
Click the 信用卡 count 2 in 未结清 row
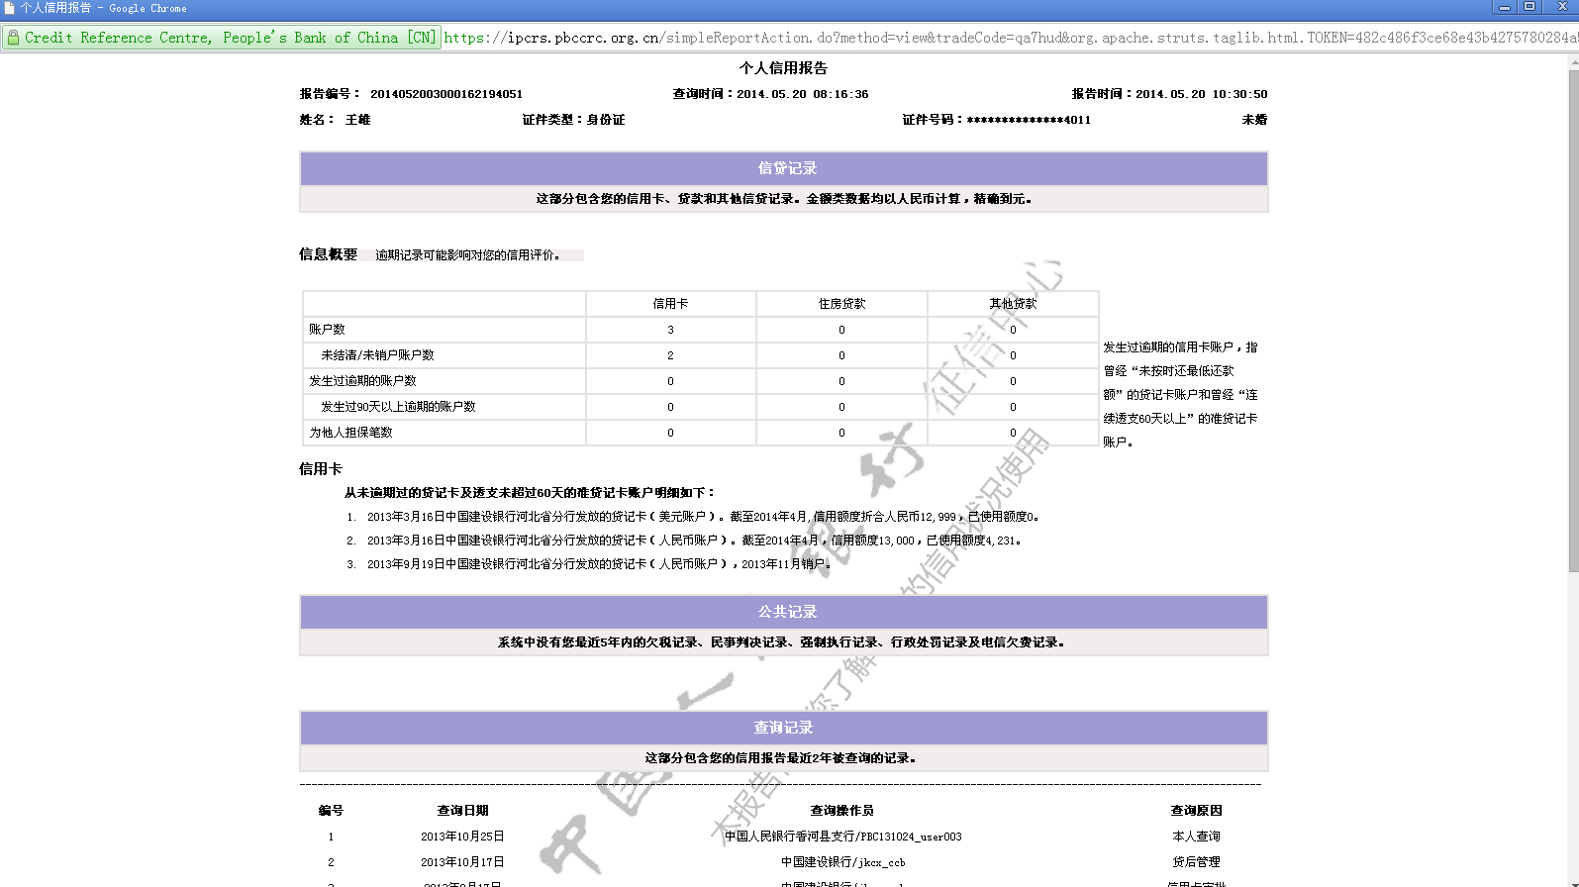(x=670, y=355)
